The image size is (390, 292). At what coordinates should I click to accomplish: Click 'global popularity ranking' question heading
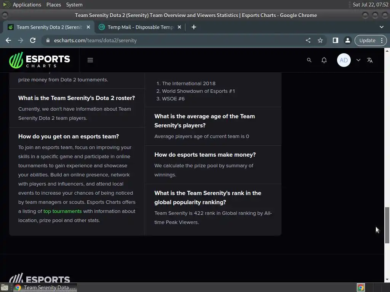208,197
